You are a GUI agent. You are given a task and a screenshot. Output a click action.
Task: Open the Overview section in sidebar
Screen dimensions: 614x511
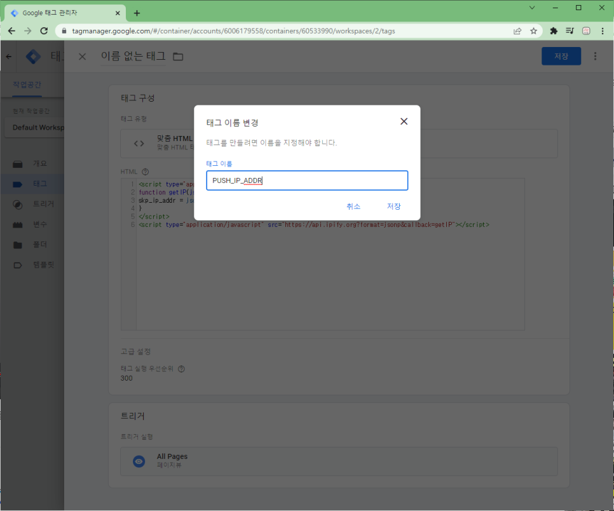click(39, 164)
